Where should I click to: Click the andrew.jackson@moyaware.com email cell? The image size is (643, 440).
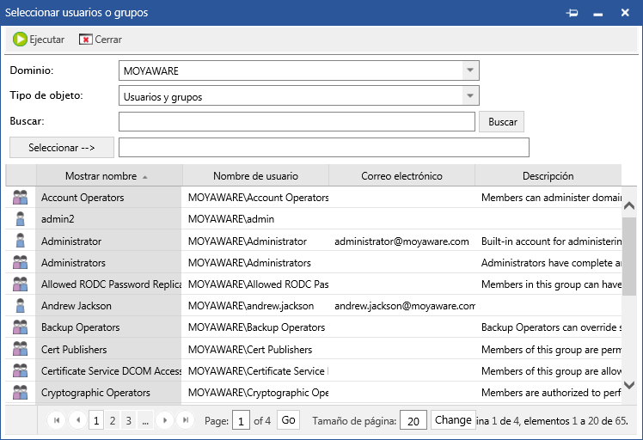(x=402, y=305)
